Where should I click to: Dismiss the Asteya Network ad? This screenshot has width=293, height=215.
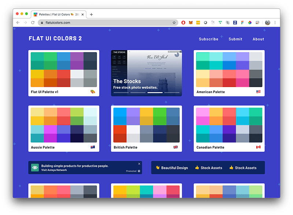click(139, 164)
